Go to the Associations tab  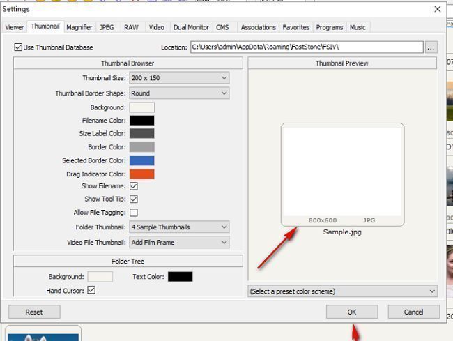pyautogui.click(x=258, y=27)
